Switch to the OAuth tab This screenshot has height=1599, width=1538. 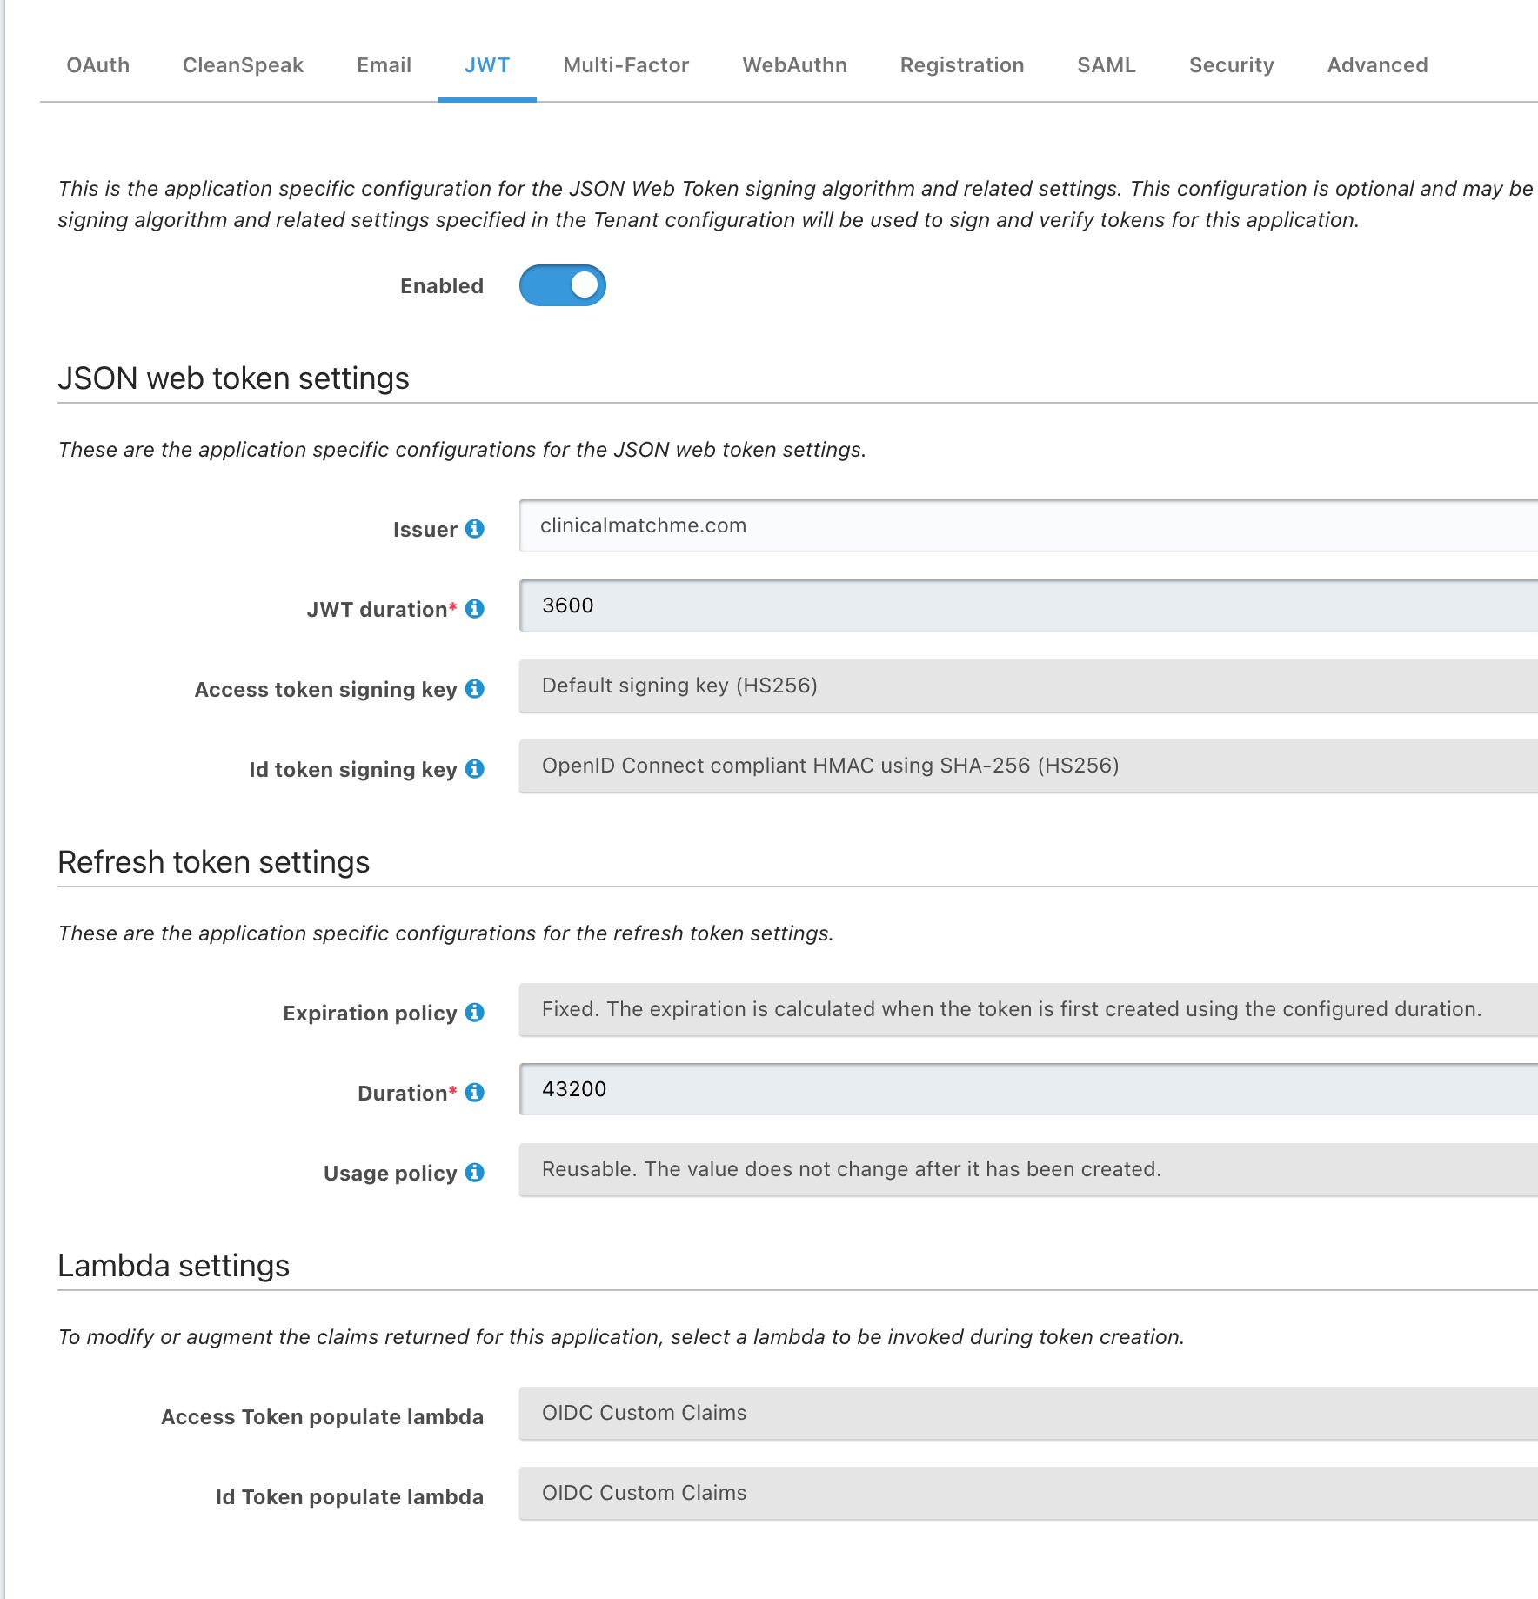pyautogui.click(x=98, y=65)
